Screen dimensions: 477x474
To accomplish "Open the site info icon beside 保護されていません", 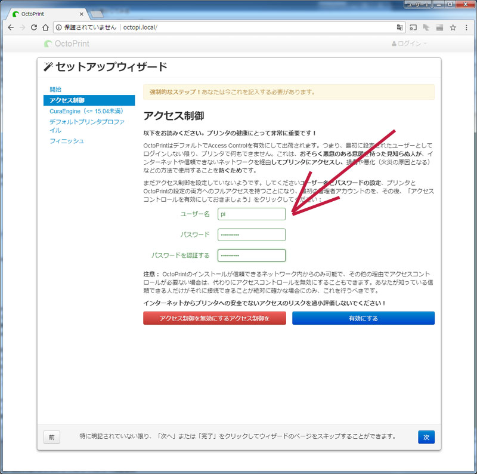I will point(58,27).
